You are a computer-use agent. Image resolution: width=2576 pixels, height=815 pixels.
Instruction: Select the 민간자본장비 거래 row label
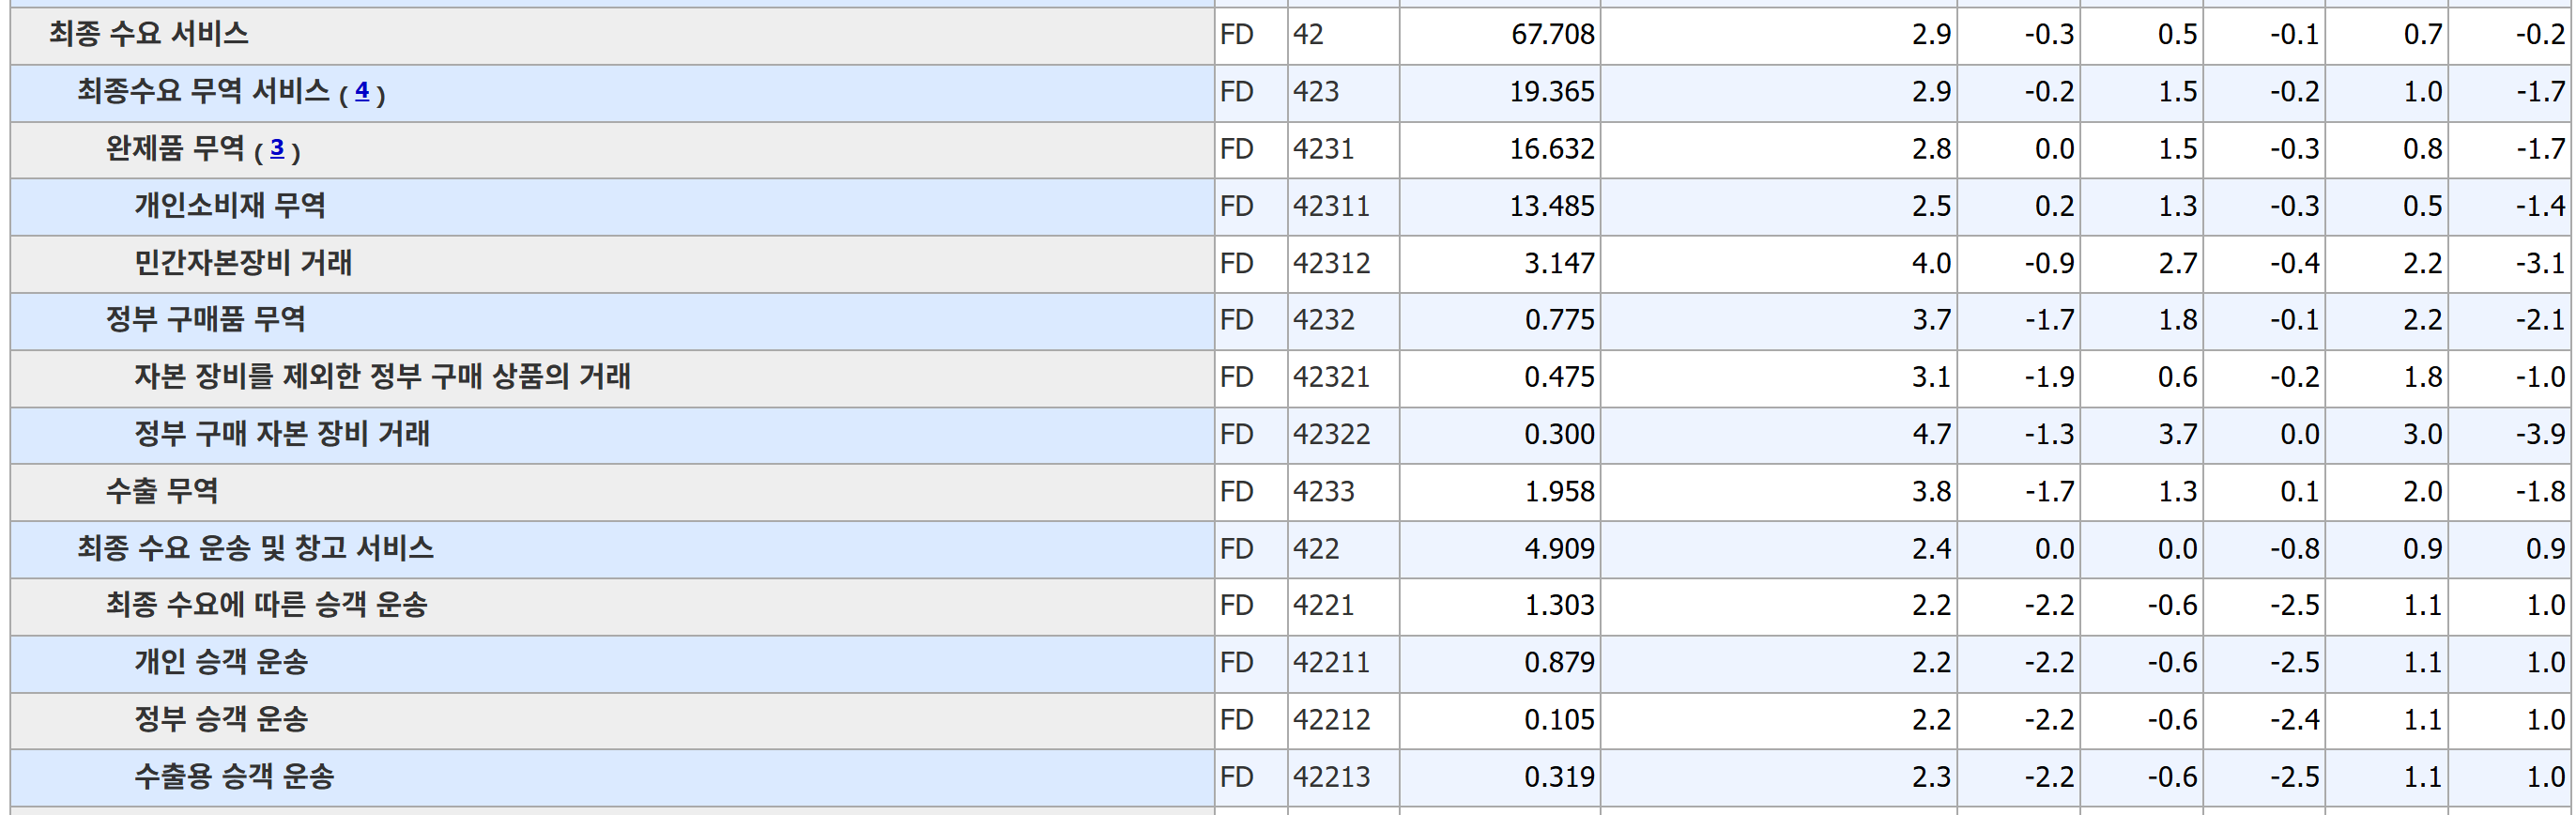point(243,263)
